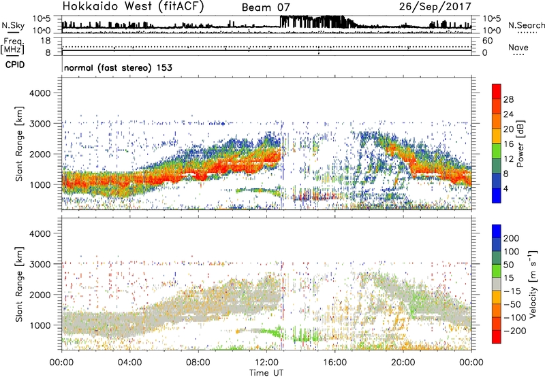Click the '18' frequency axis tick

click(x=46, y=41)
